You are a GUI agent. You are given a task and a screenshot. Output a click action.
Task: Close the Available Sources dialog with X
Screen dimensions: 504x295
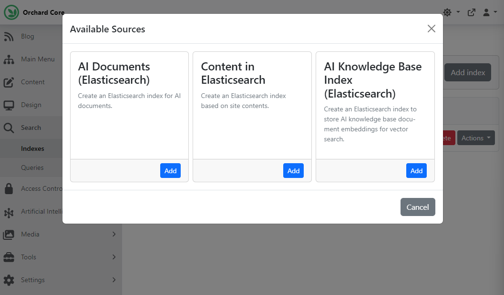click(432, 29)
